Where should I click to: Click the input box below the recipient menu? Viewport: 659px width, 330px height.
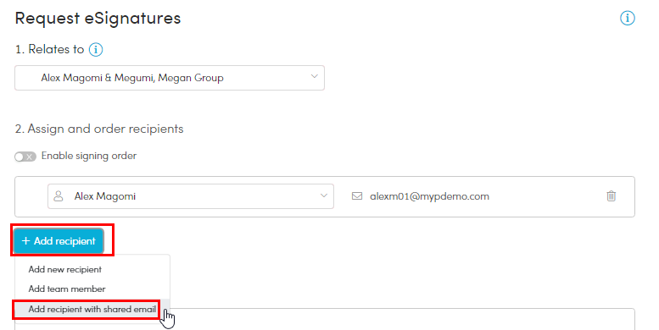coord(402,319)
